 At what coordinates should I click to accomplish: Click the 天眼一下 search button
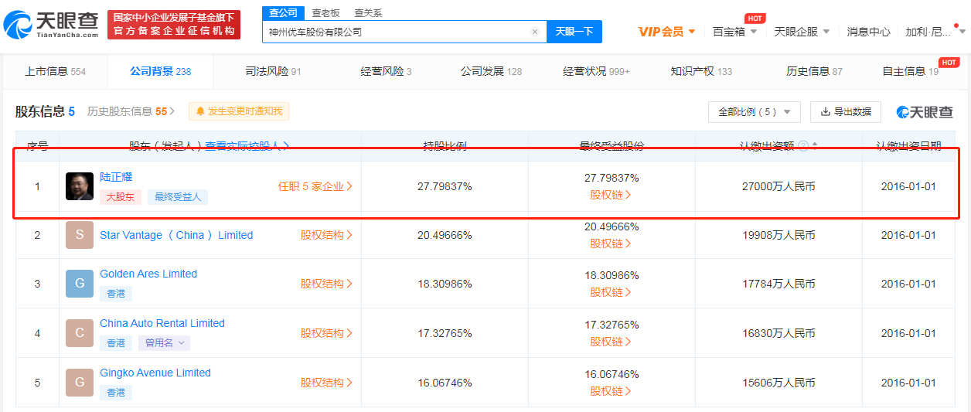coord(574,32)
